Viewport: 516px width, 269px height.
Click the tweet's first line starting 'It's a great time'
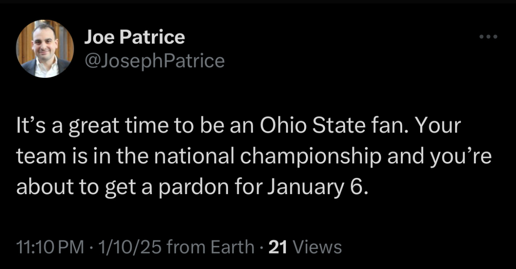click(x=238, y=127)
